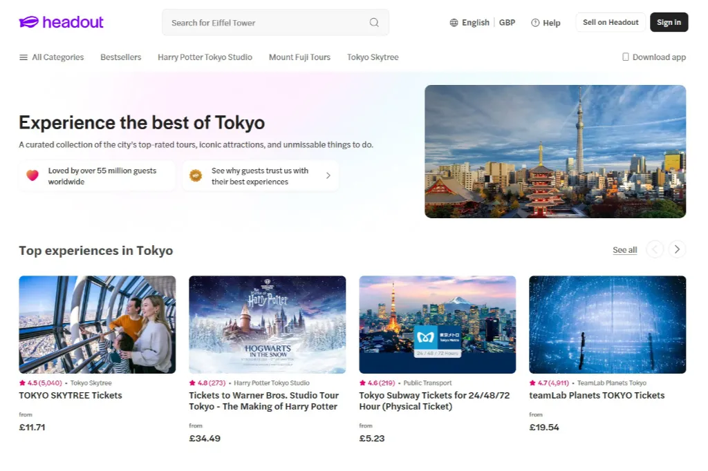The image size is (708, 471).
Task: Click teamLab Planets TOKYO Tickets title
Action: tap(597, 395)
